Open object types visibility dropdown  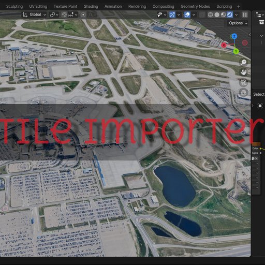click(x=161, y=15)
